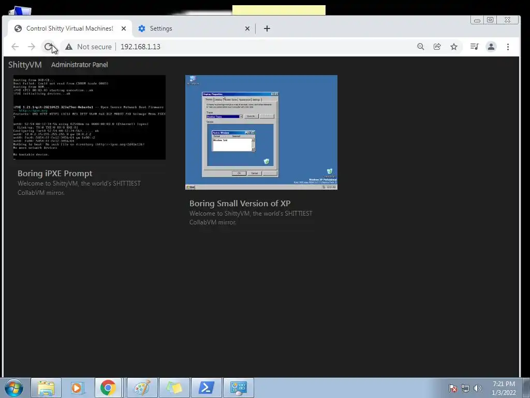This screenshot has width=530, height=398.
Task: Click the Action Center flag tray icon
Action: pos(452,388)
